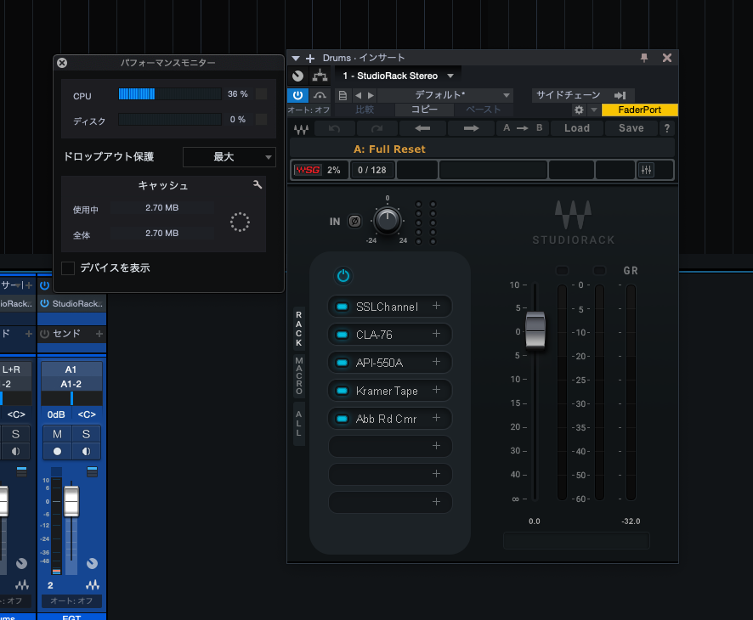Click the ペースト button
Viewport: 753px width, 620px height.
(x=483, y=110)
